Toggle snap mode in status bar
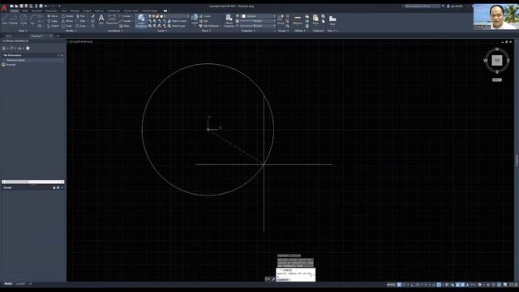The height and width of the screenshot is (292, 519). (x=405, y=285)
